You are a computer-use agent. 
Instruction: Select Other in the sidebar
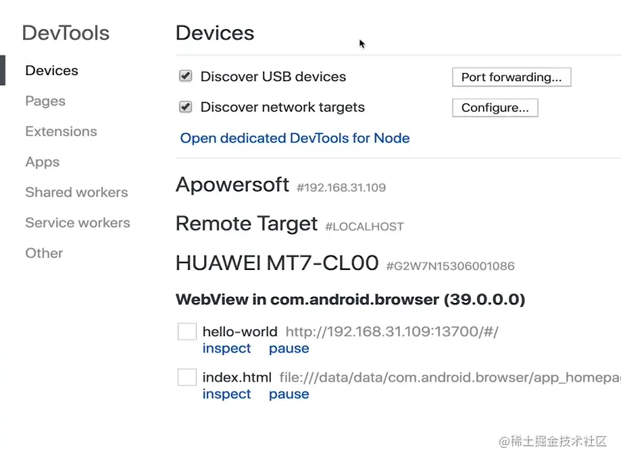click(44, 253)
